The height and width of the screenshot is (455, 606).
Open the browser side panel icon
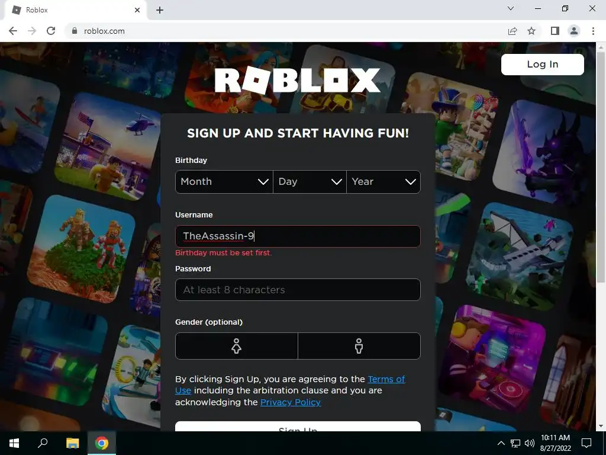tap(555, 31)
